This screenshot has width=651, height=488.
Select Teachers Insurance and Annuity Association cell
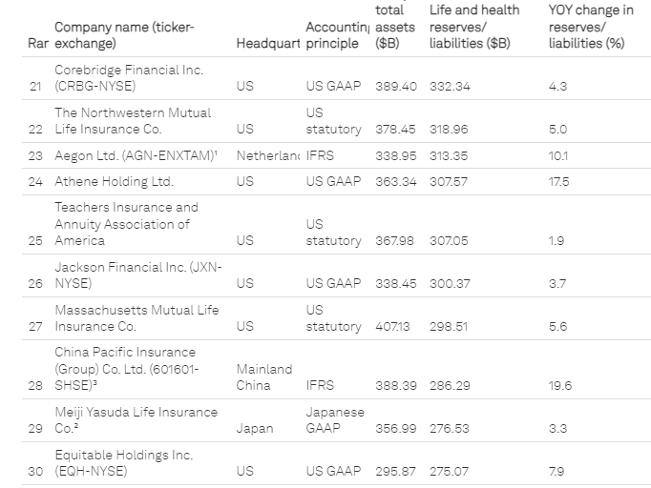pyautogui.click(x=126, y=224)
